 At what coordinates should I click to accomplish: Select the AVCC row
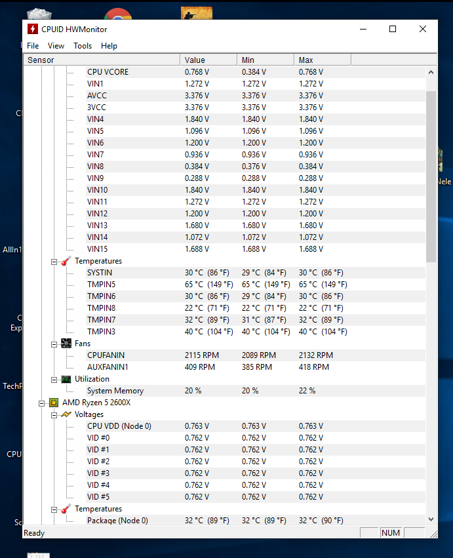256,95
